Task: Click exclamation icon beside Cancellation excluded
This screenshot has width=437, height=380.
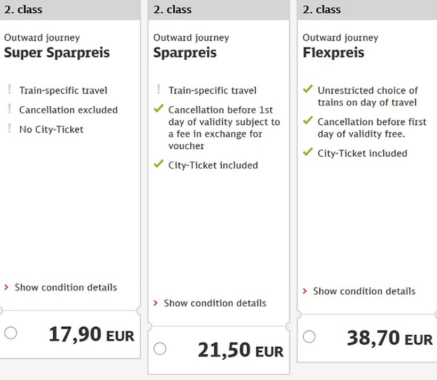Action: (x=9, y=110)
